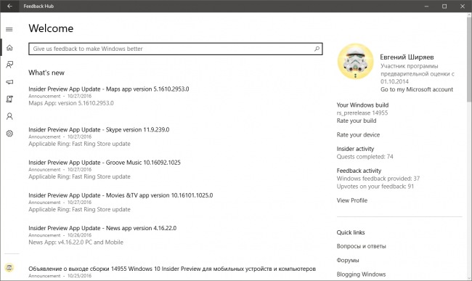
Task: Open the Announcements megaphone icon
Action: click(9, 82)
